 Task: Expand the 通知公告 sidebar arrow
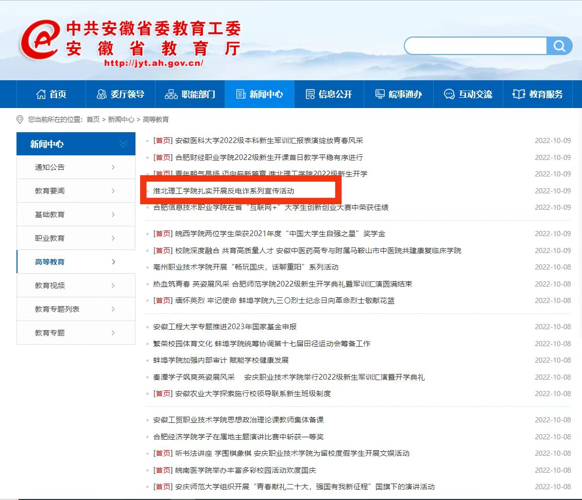click(113, 167)
